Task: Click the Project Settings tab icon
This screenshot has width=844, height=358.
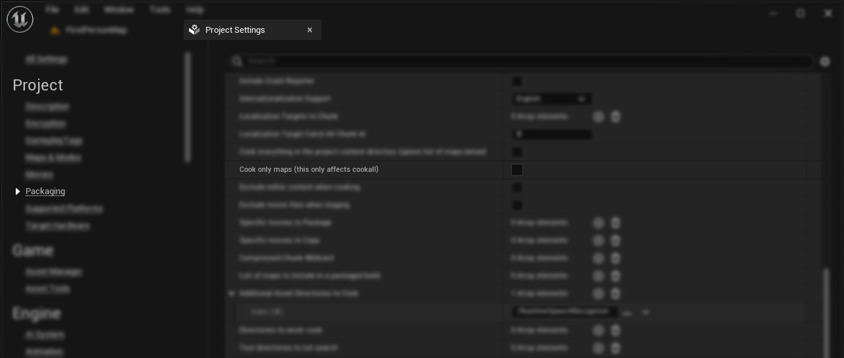Action: click(x=194, y=30)
